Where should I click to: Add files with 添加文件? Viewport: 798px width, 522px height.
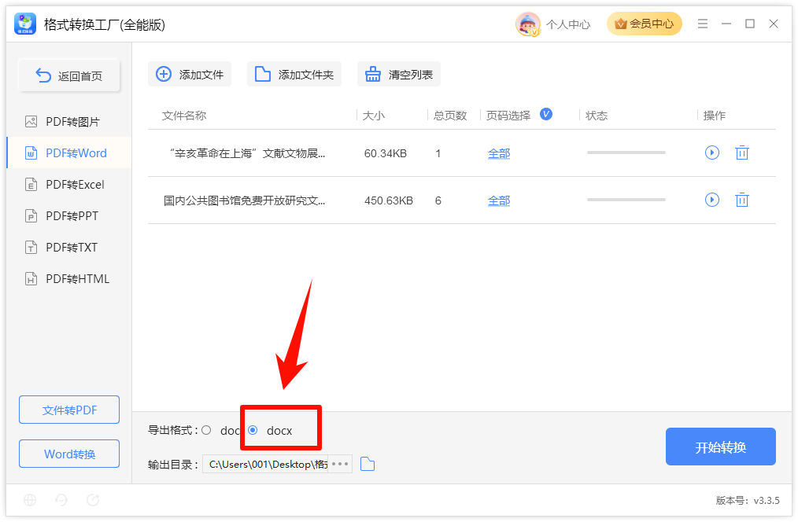tap(190, 74)
